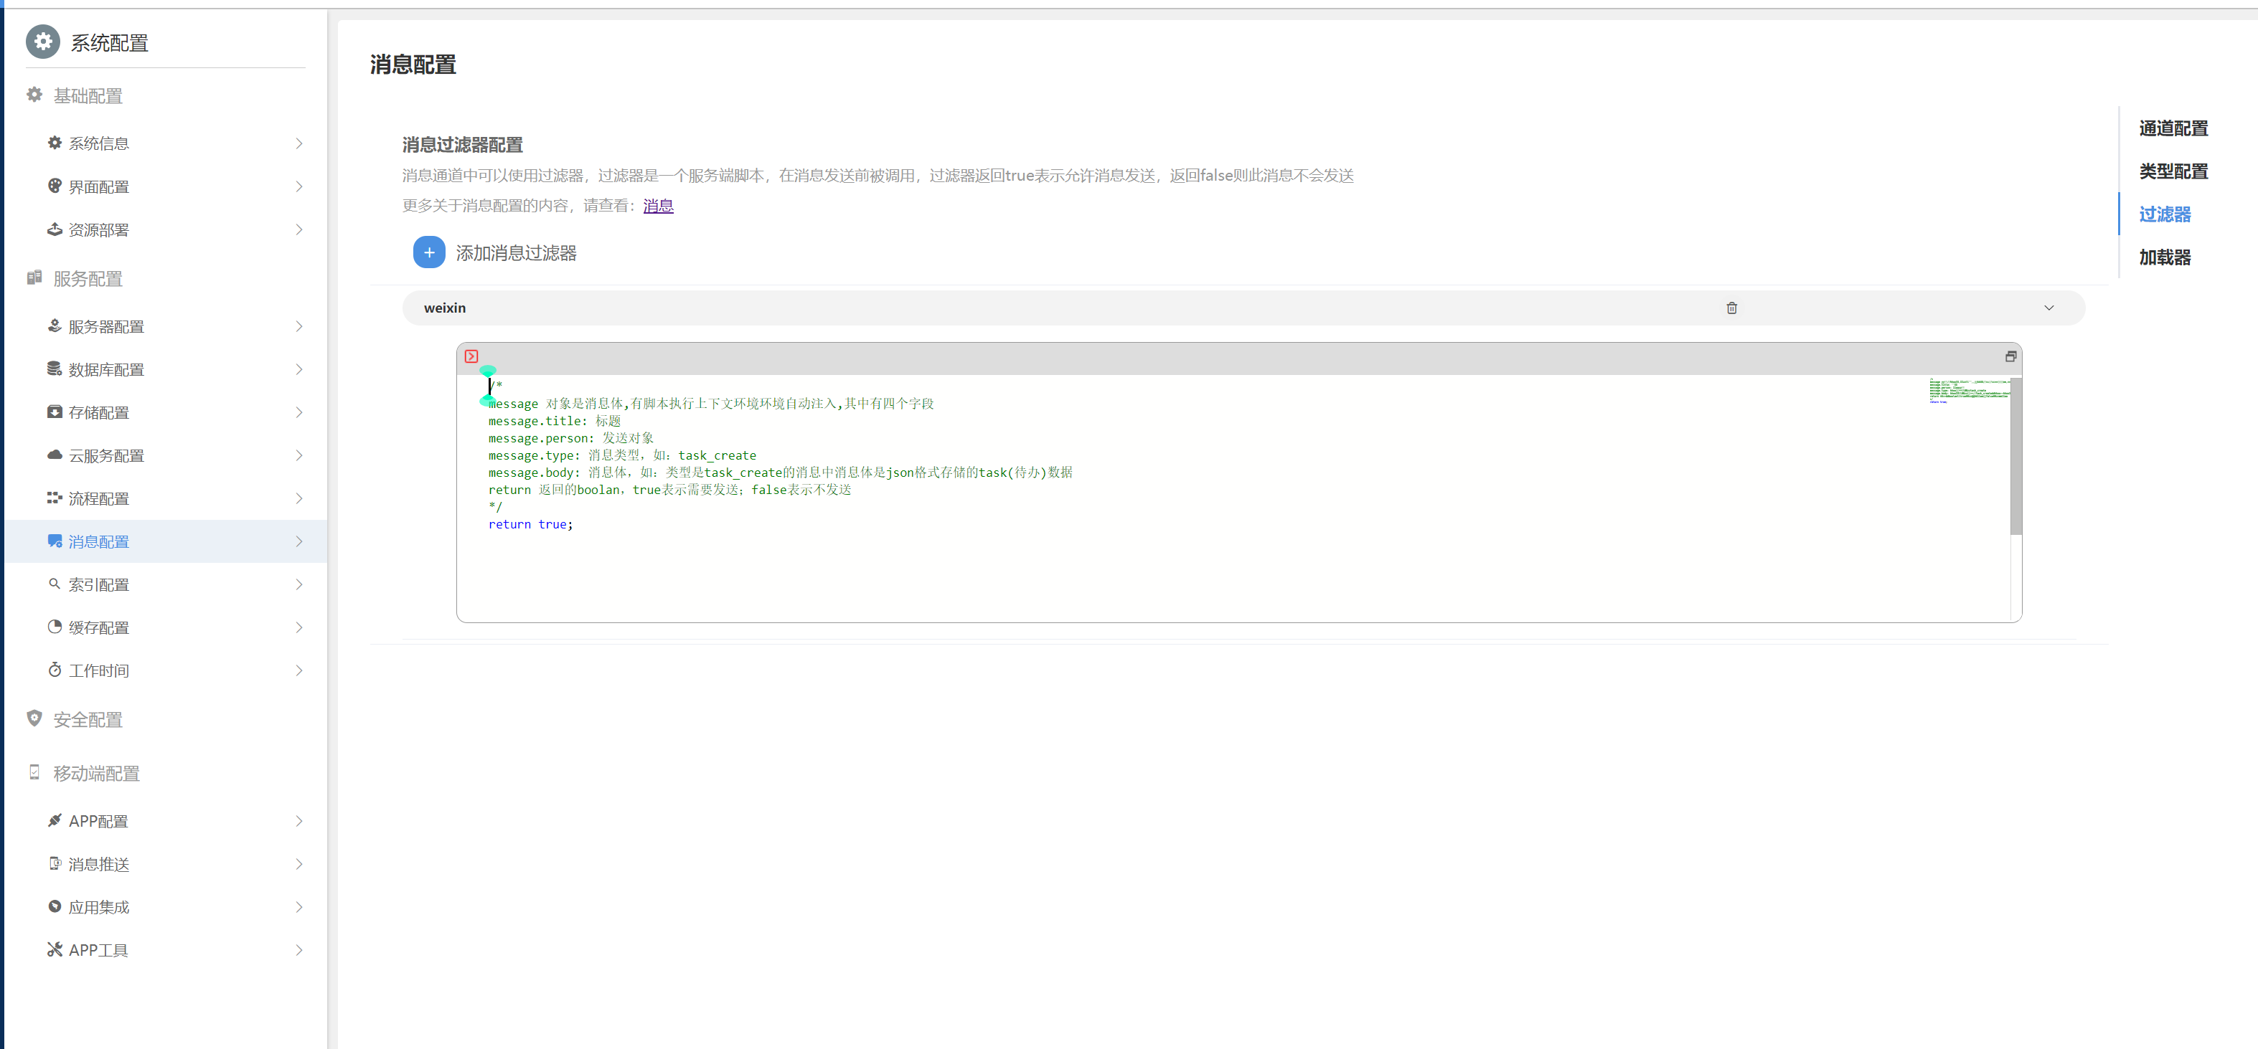Expand the 消息推送 chevron
Image resolution: width=2258 pixels, height=1049 pixels.
click(x=299, y=864)
